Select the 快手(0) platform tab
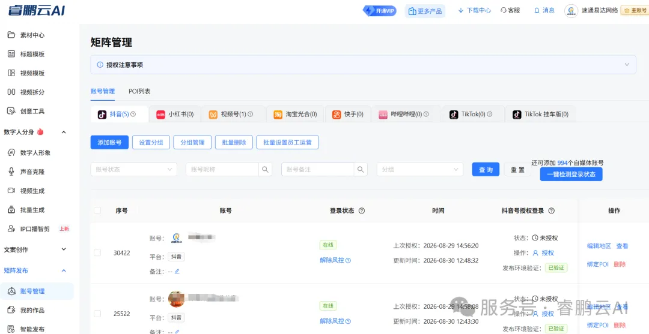The image size is (649, 334). click(348, 115)
